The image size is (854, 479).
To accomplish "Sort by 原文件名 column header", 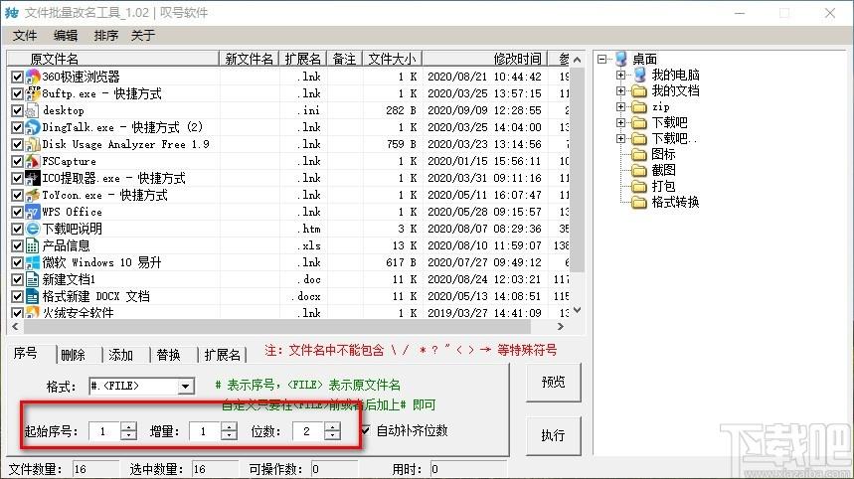I will (x=113, y=59).
